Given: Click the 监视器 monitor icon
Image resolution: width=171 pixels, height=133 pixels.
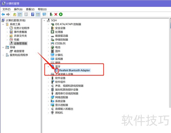Looking at the screenshot, I should coord(52,59).
